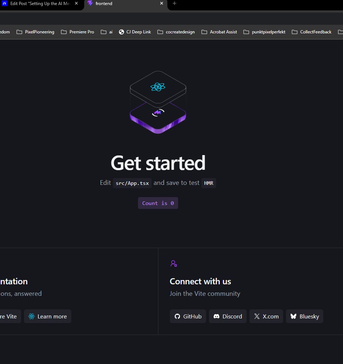The width and height of the screenshot is (343, 364).
Task: Close the Edit Post tab
Action: (x=76, y=4)
